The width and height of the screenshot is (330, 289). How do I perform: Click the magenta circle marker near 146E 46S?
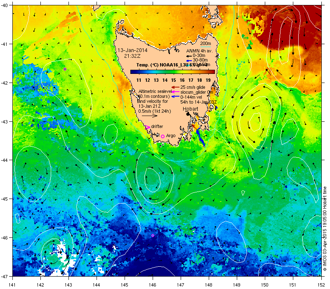point(153,235)
